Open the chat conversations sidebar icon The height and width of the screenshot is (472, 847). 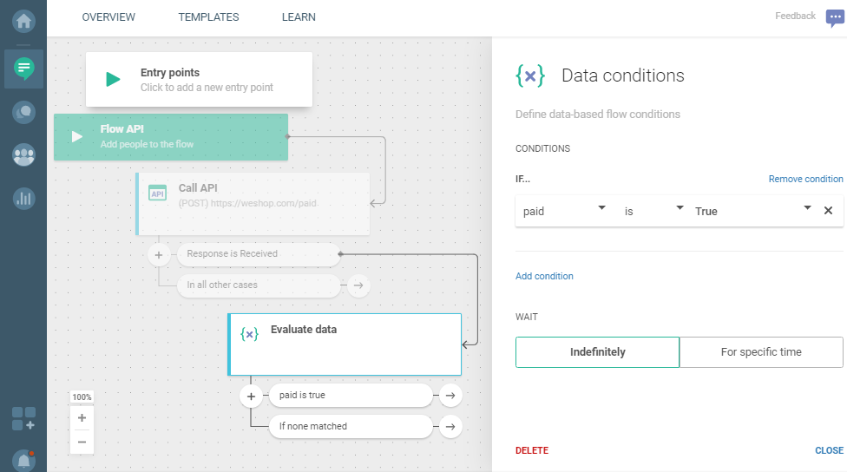23,112
